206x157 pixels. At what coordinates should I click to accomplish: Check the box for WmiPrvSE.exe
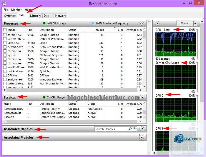click(x=5, y=67)
